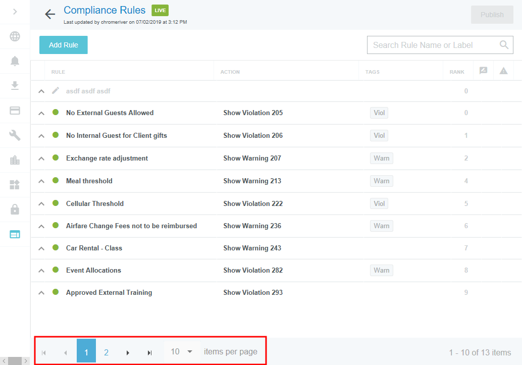Click the search magnifier icon
Image resolution: width=522 pixels, height=365 pixels.
pyautogui.click(x=503, y=45)
